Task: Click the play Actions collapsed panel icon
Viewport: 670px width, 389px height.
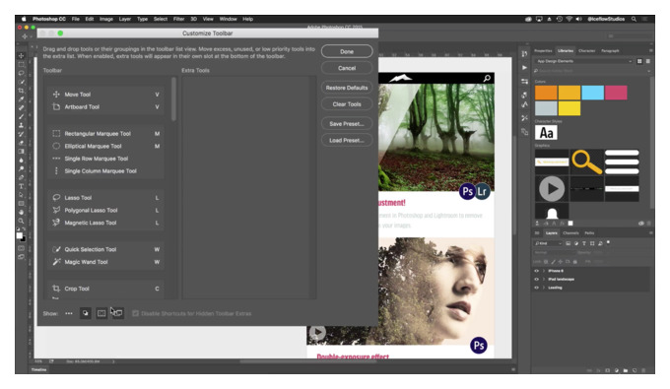Action: (x=525, y=68)
